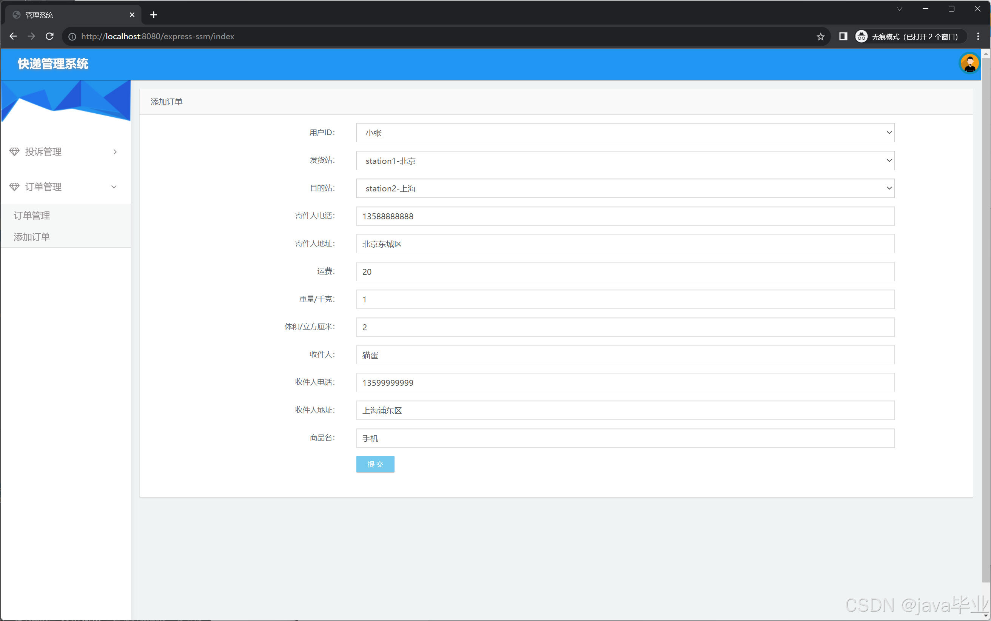Bookmark this page with the star icon
The width and height of the screenshot is (991, 621).
821,37
